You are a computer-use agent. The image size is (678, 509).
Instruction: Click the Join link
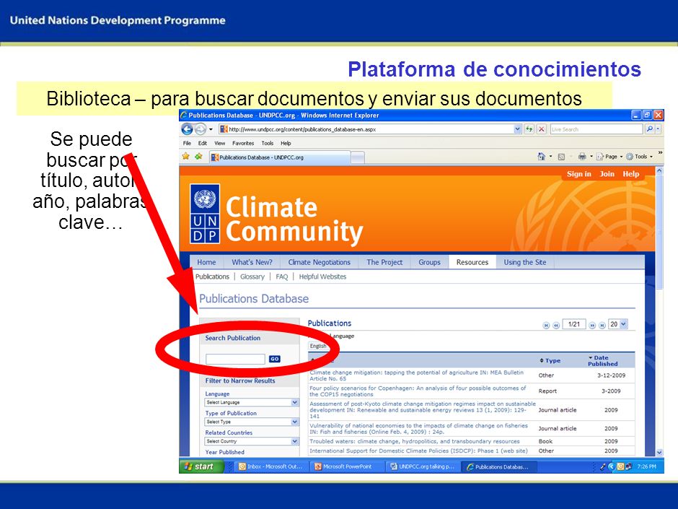(x=607, y=174)
